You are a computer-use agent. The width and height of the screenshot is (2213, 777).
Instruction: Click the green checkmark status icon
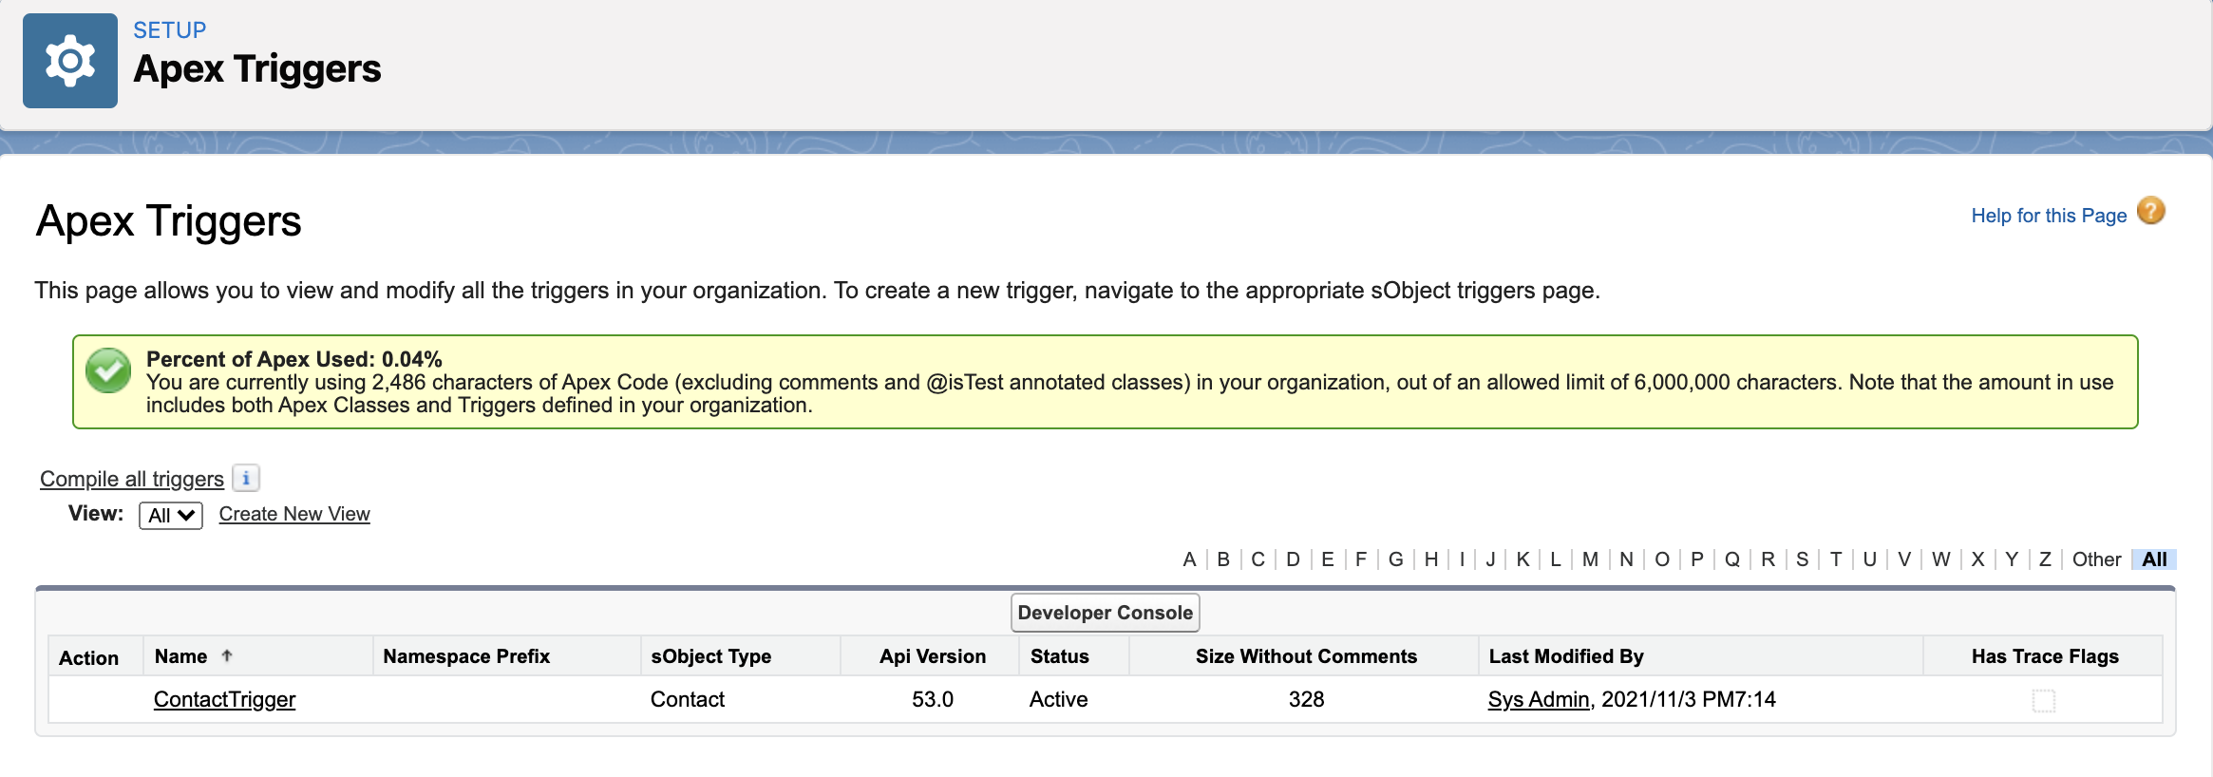108,370
